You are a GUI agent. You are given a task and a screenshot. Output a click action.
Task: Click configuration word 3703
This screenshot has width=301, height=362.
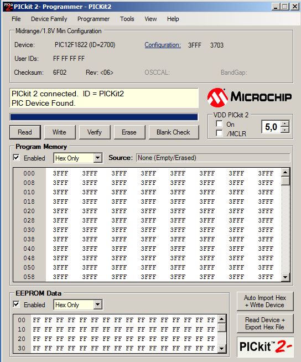click(x=217, y=45)
